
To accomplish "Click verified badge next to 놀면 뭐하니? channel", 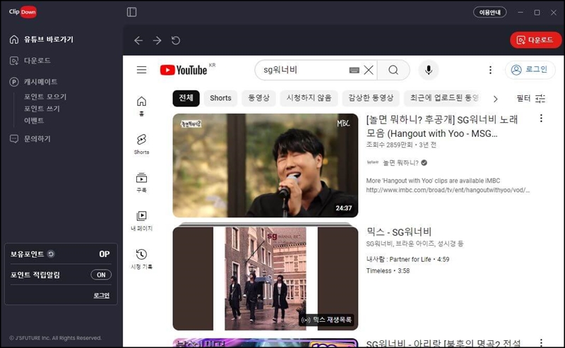I will pyautogui.click(x=424, y=163).
